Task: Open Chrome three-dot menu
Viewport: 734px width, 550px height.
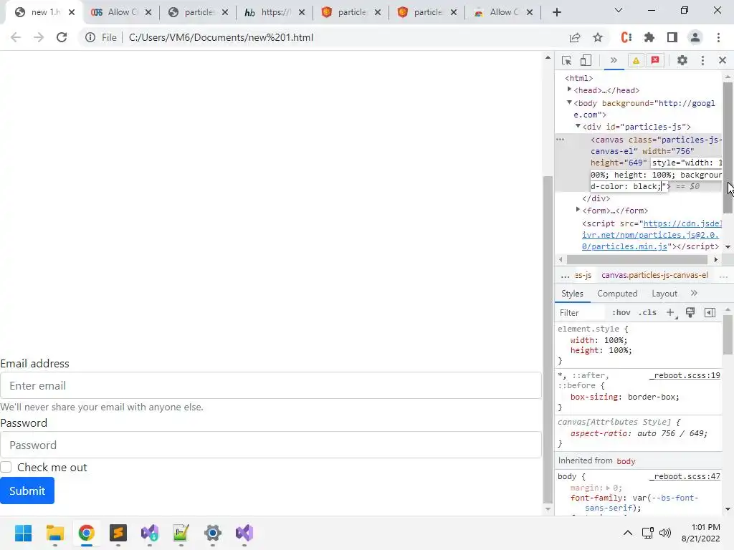Action: click(x=718, y=37)
